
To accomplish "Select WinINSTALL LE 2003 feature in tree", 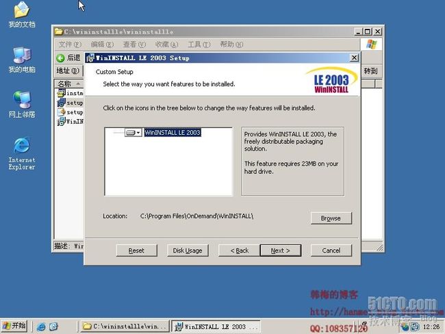I will click(173, 133).
